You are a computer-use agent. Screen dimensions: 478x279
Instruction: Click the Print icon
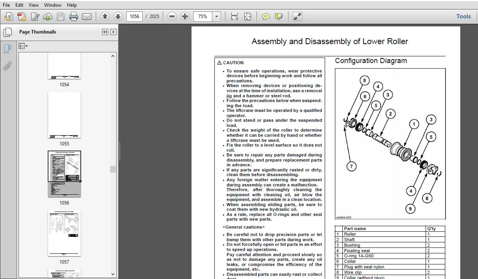pyautogui.click(x=74, y=17)
